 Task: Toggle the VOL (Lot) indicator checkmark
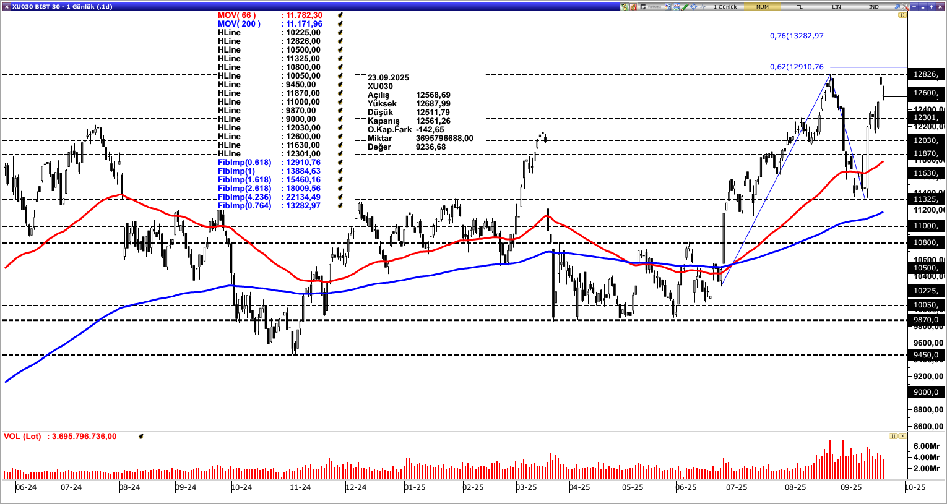coord(141,437)
